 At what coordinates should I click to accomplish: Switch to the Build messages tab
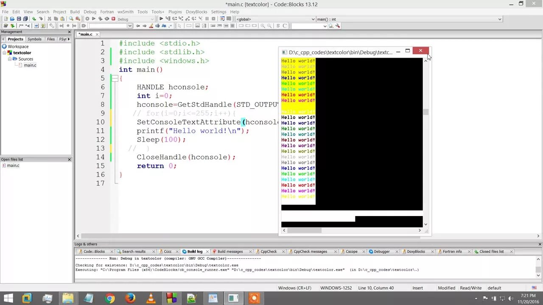tap(230, 252)
